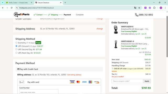View site information icon in address bar
168x94 pixels.
coord(17,8)
